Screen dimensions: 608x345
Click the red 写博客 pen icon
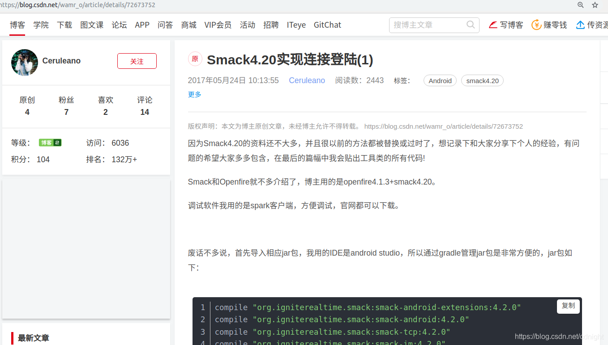[x=493, y=25]
